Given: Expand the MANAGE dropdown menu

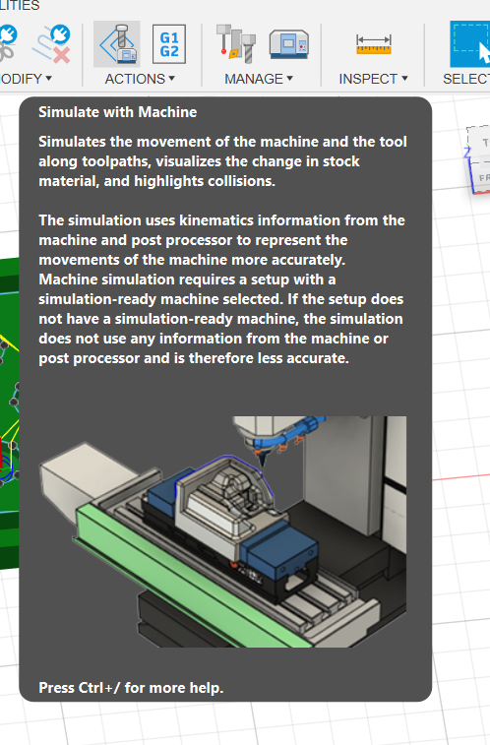Looking at the screenshot, I should click(259, 79).
